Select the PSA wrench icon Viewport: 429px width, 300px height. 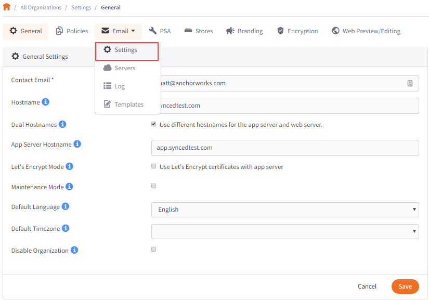pos(152,31)
